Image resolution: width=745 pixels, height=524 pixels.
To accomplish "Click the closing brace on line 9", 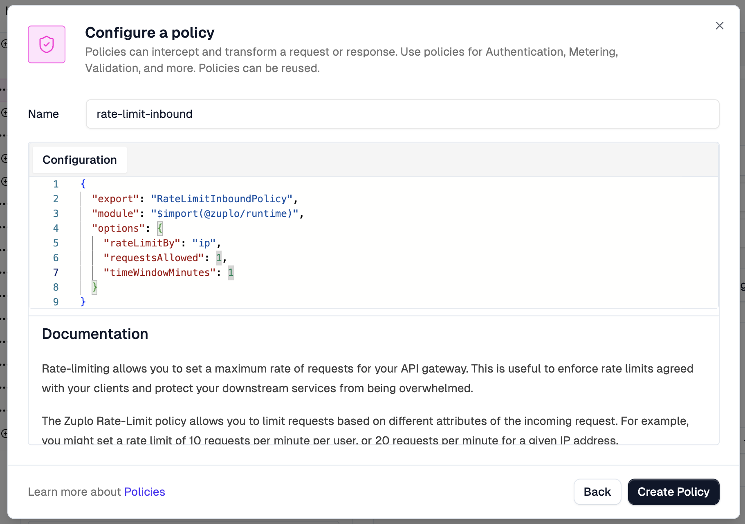I will (x=83, y=302).
